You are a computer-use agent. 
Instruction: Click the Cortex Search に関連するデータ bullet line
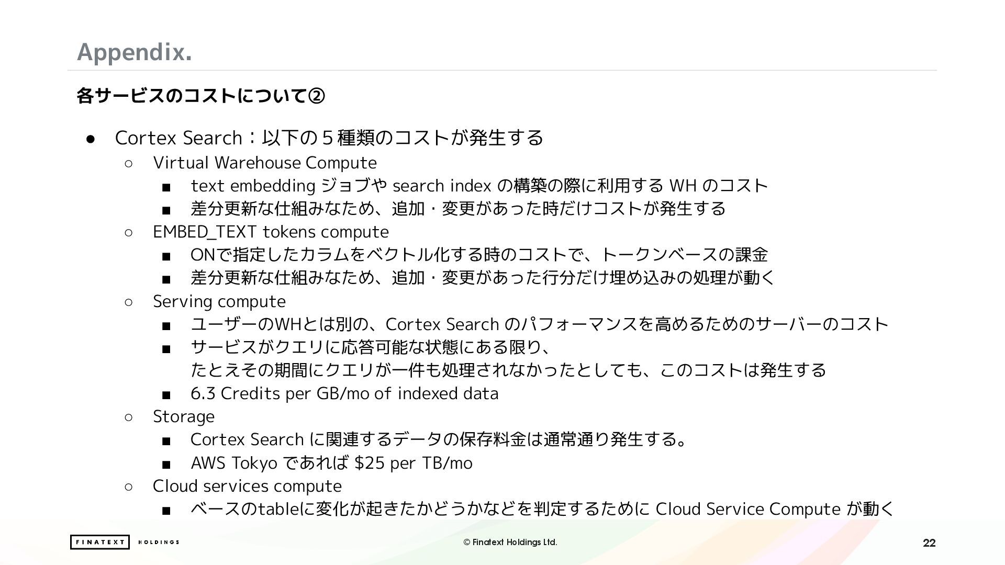click(439, 439)
